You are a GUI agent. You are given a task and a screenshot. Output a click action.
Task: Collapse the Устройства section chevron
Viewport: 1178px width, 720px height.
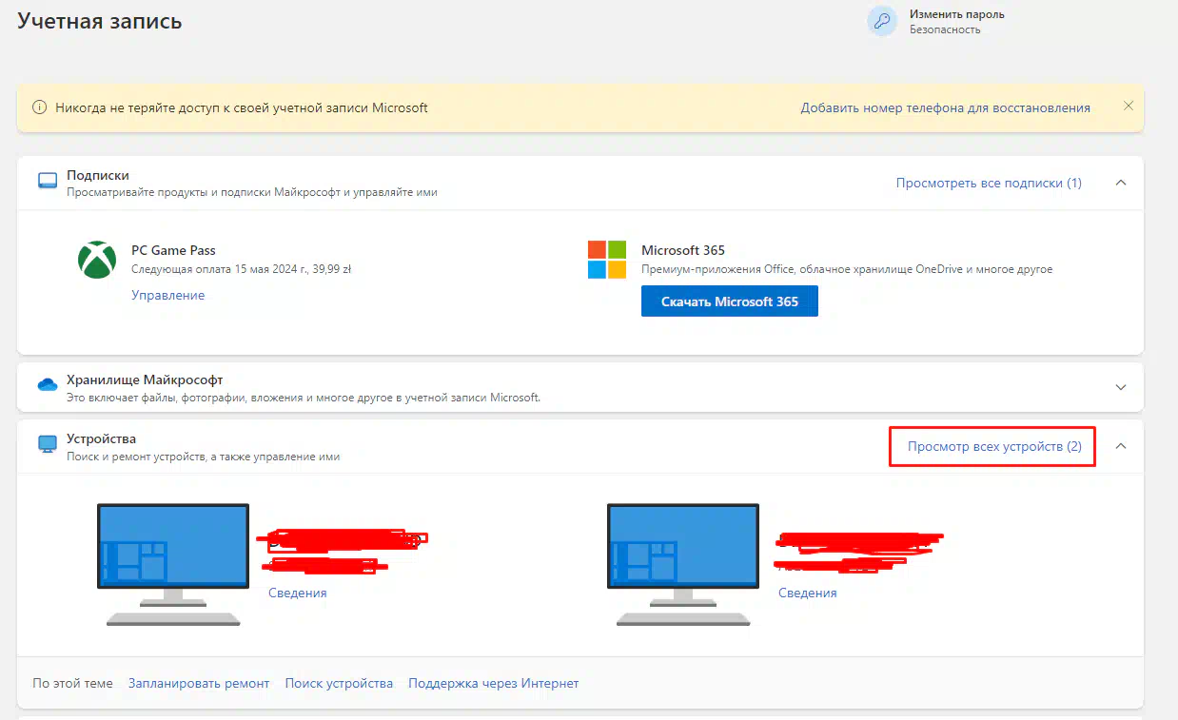(x=1121, y=445)
